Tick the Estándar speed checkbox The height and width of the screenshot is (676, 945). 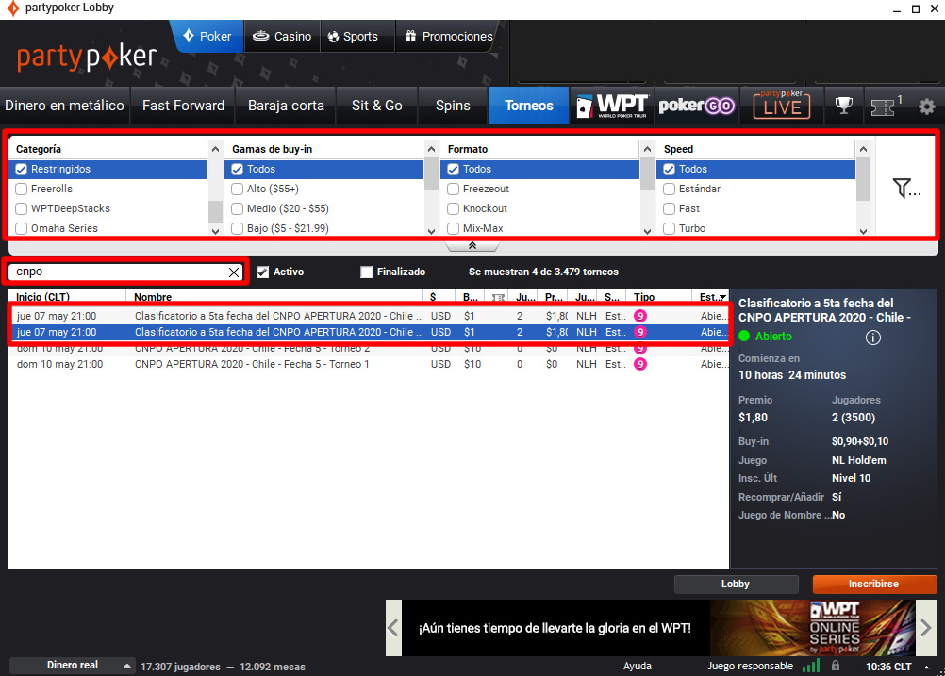669,190
